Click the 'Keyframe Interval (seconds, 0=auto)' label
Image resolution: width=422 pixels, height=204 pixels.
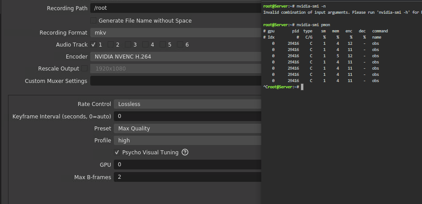62,117
